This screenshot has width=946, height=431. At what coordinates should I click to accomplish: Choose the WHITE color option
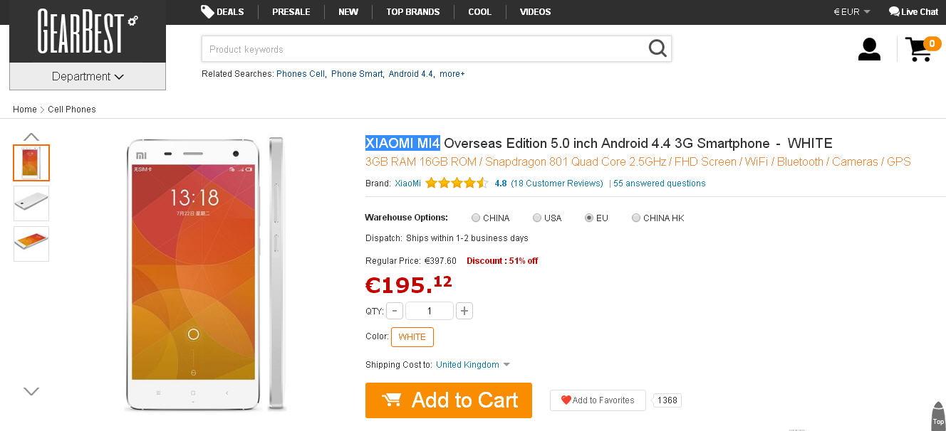click(412, 337)
